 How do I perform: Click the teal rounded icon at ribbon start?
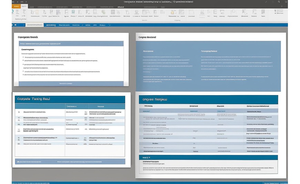(13, 11)
